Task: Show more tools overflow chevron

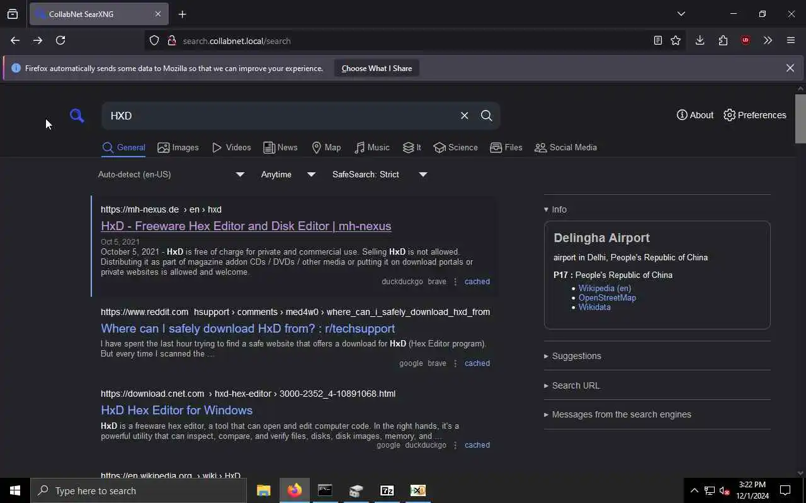Action: (768, 40)
